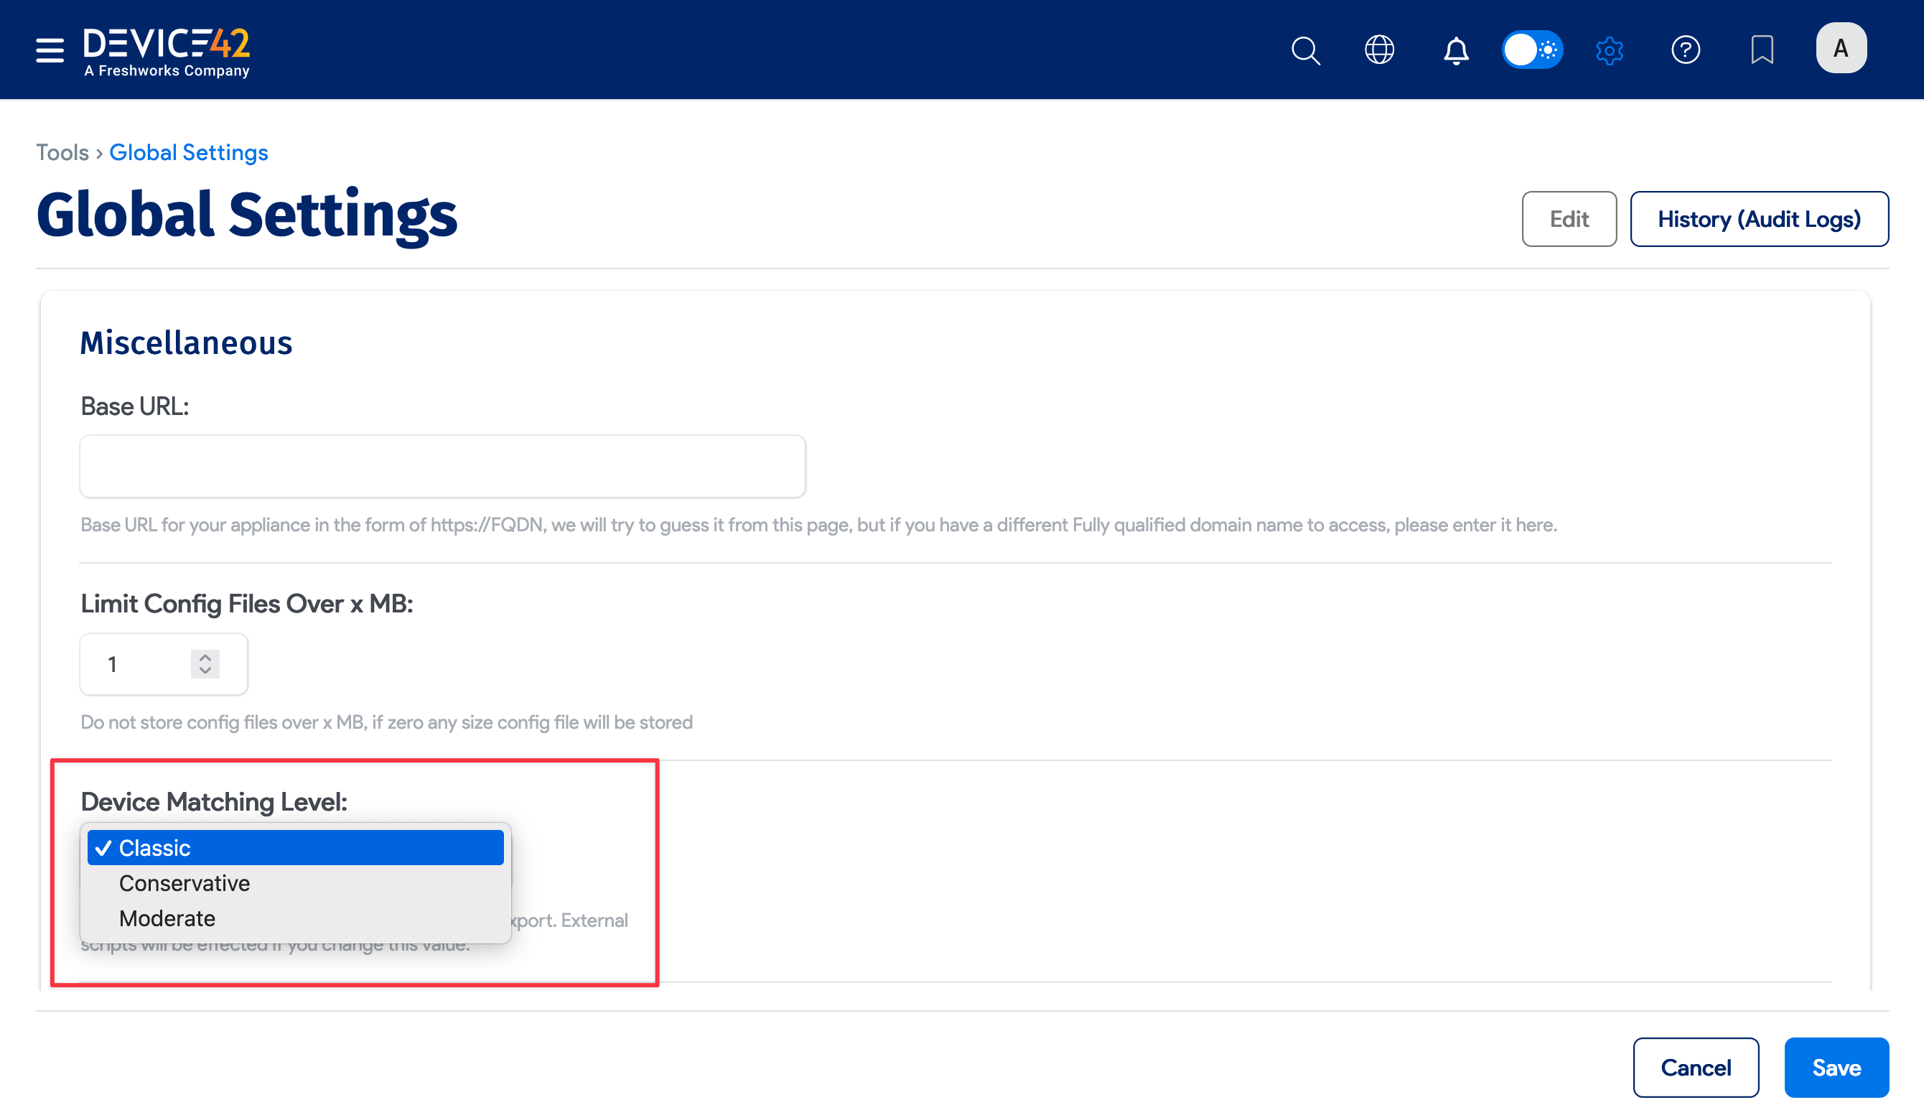The height and width of the screenshot is (1110, 1924).
Task: Open History (Audit Logs)
Action: (x=1760, y=219)
